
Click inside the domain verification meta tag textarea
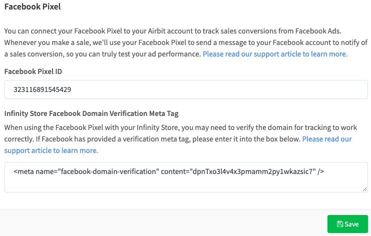coord(186,183)
